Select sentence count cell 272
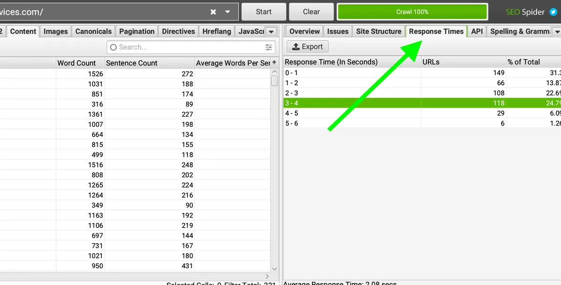561x285 pixels. [187, 74]
